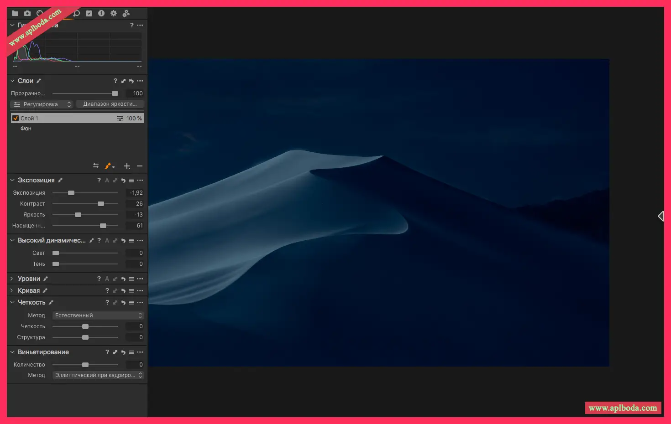Viewport: 671px width, 424px height.
Task: Expand the Уровни panel
Action: click(12, 279)
